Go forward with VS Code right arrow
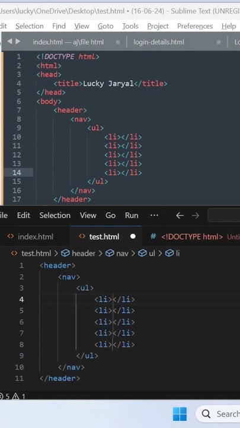 (196, 216)
